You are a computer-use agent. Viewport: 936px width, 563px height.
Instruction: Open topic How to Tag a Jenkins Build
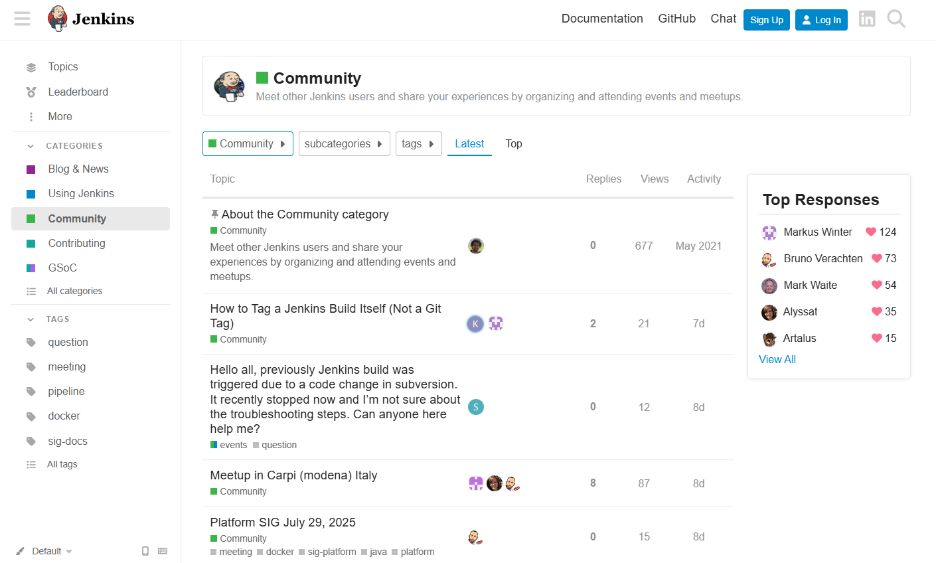[x=326, y=316]
